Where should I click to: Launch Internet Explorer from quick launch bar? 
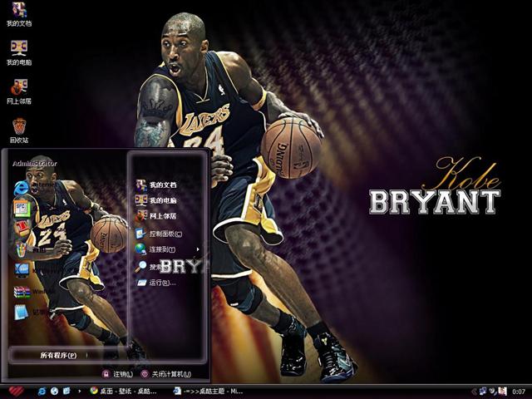[42, 392]
